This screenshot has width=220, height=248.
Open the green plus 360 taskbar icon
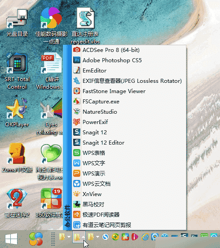pyautogui.click(x=115, y=237)
